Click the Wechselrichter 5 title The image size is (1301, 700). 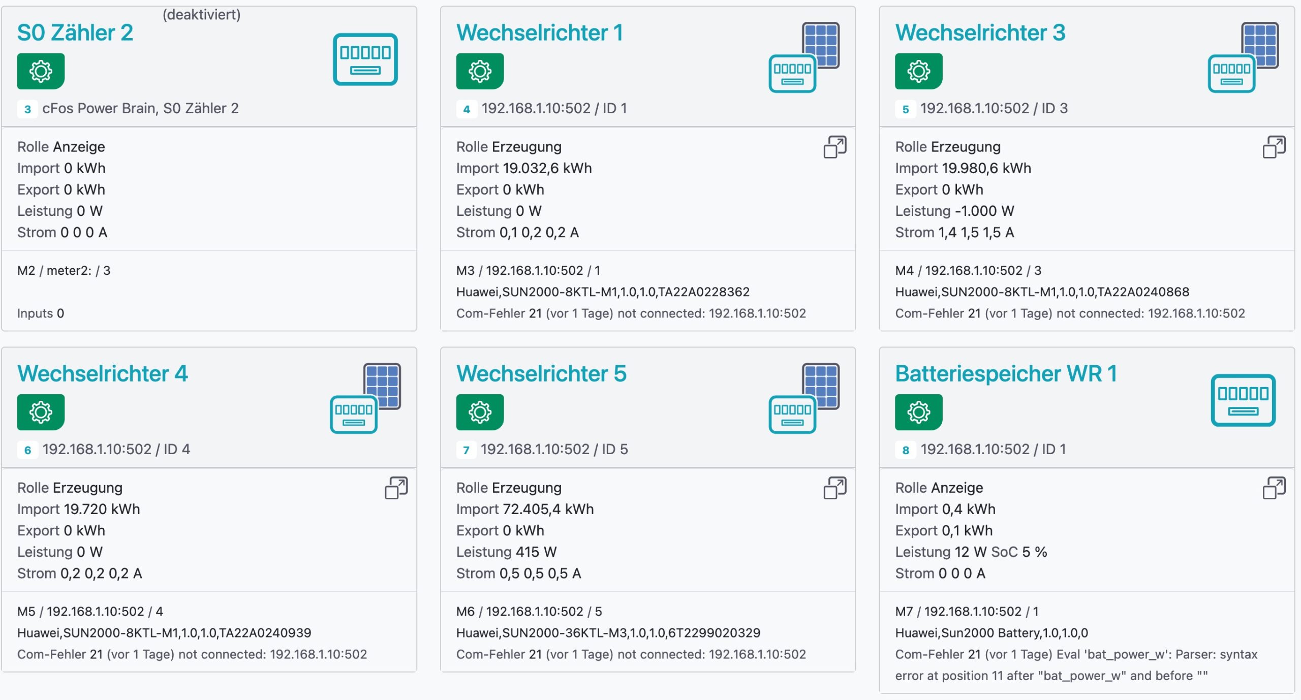(541, 374)
